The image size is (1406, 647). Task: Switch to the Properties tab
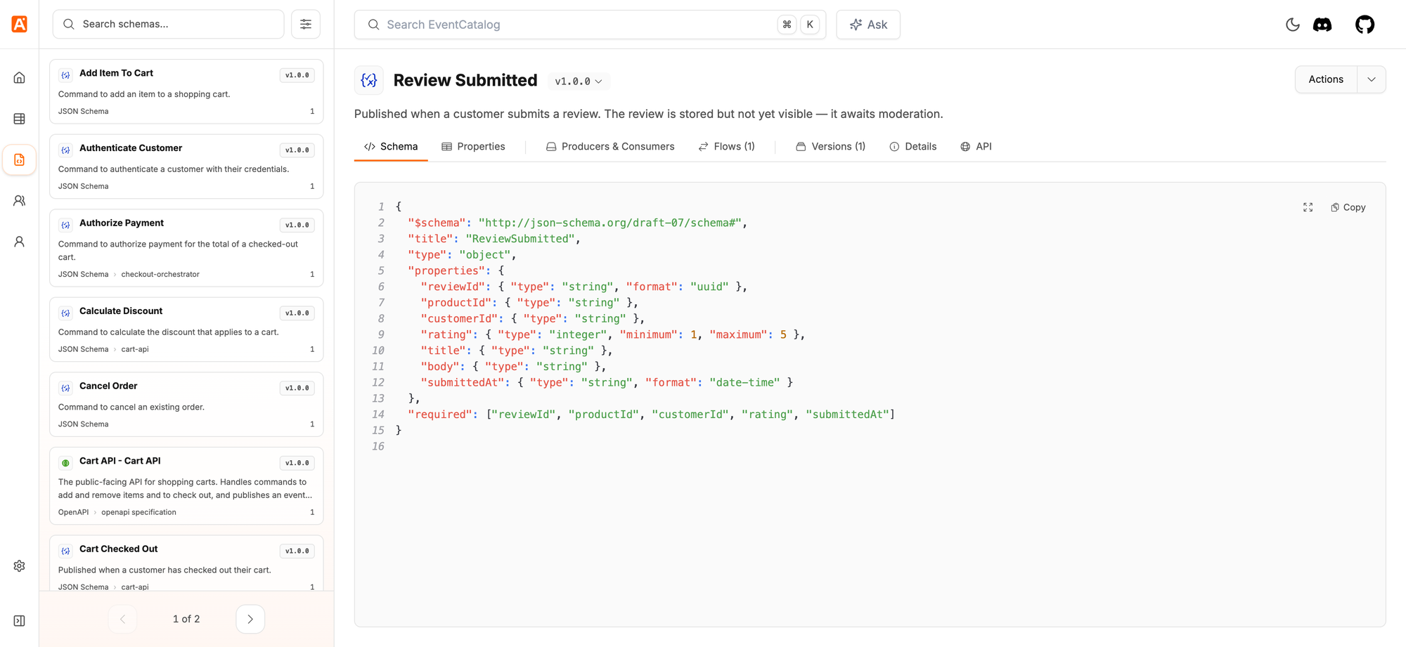click(473, 147)
